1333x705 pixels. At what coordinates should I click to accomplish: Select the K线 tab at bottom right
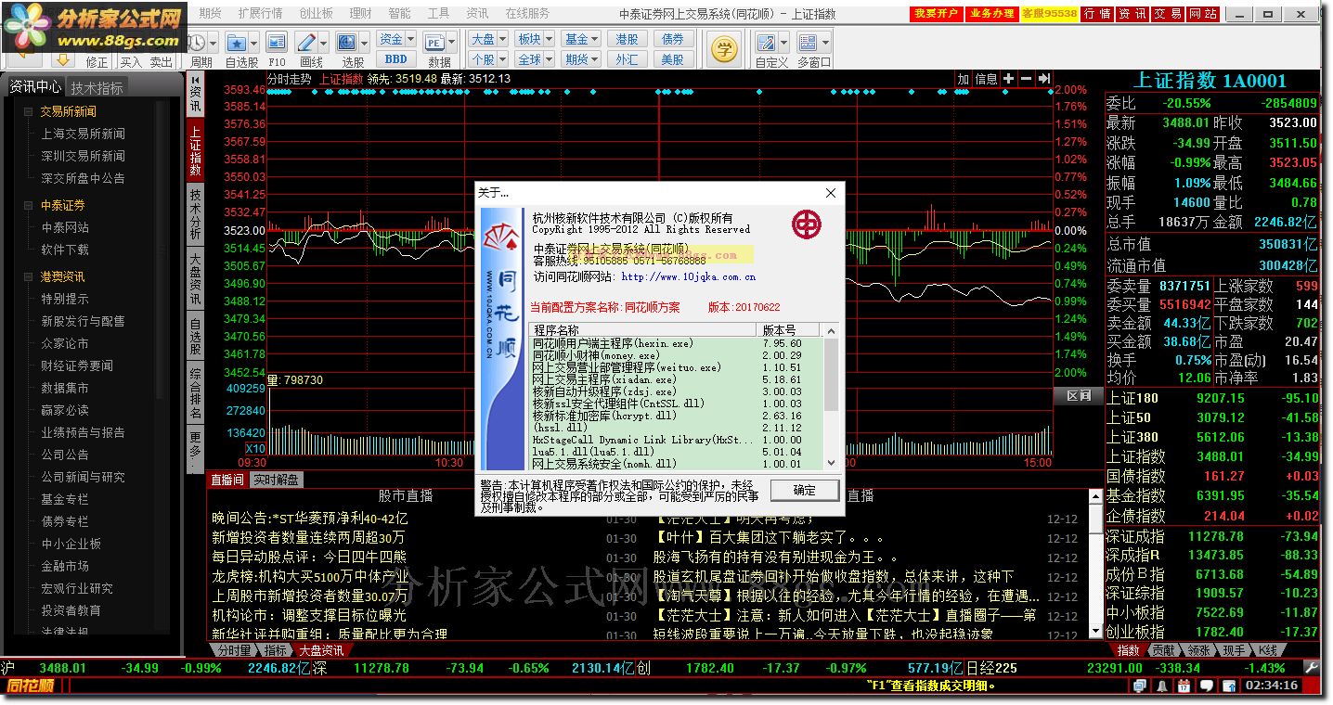pyautogui.click(x=1268, y=650)
